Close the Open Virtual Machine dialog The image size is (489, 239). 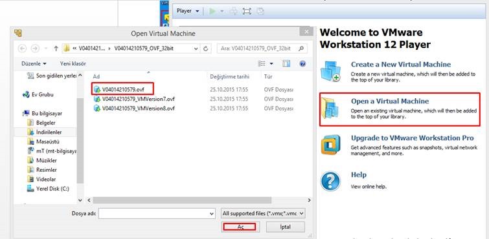click(306, 32)
